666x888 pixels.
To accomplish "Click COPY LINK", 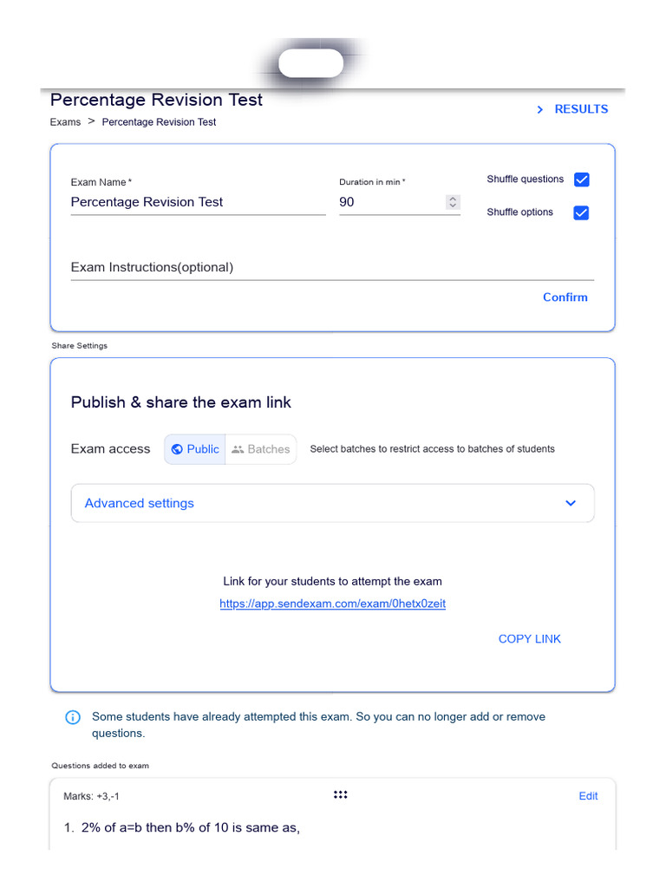I will click(530, 639).
